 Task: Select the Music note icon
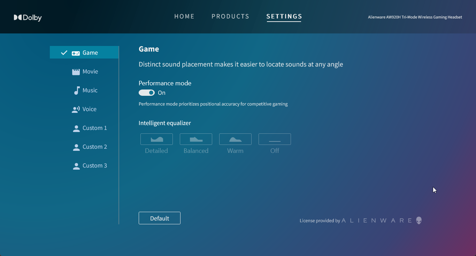[x=77, y=91]
